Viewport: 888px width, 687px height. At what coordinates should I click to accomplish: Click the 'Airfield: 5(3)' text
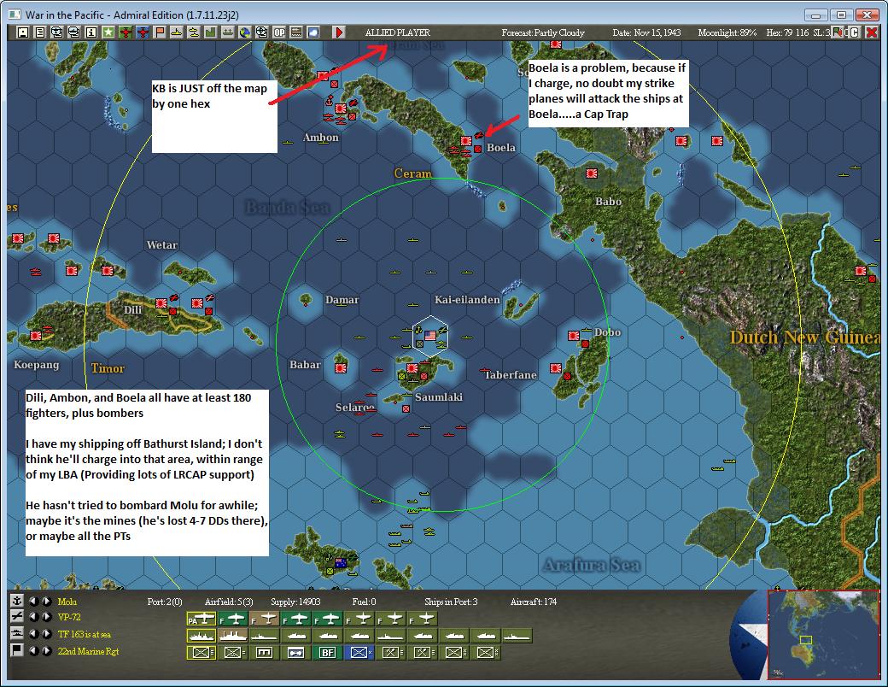[x=229, y=602]
